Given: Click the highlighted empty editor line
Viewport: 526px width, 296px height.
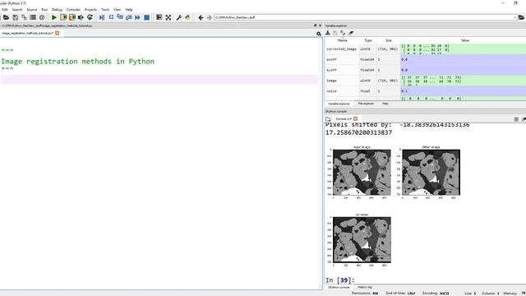Looking at the screenshot, I should pos(159,80).
